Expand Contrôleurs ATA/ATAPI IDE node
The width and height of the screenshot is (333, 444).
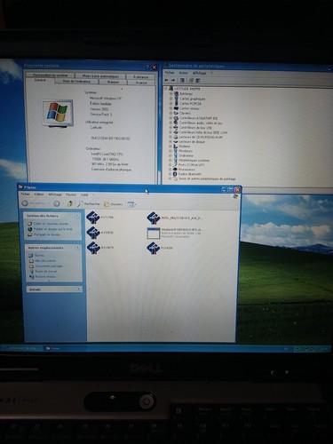[x=170, y=118]
